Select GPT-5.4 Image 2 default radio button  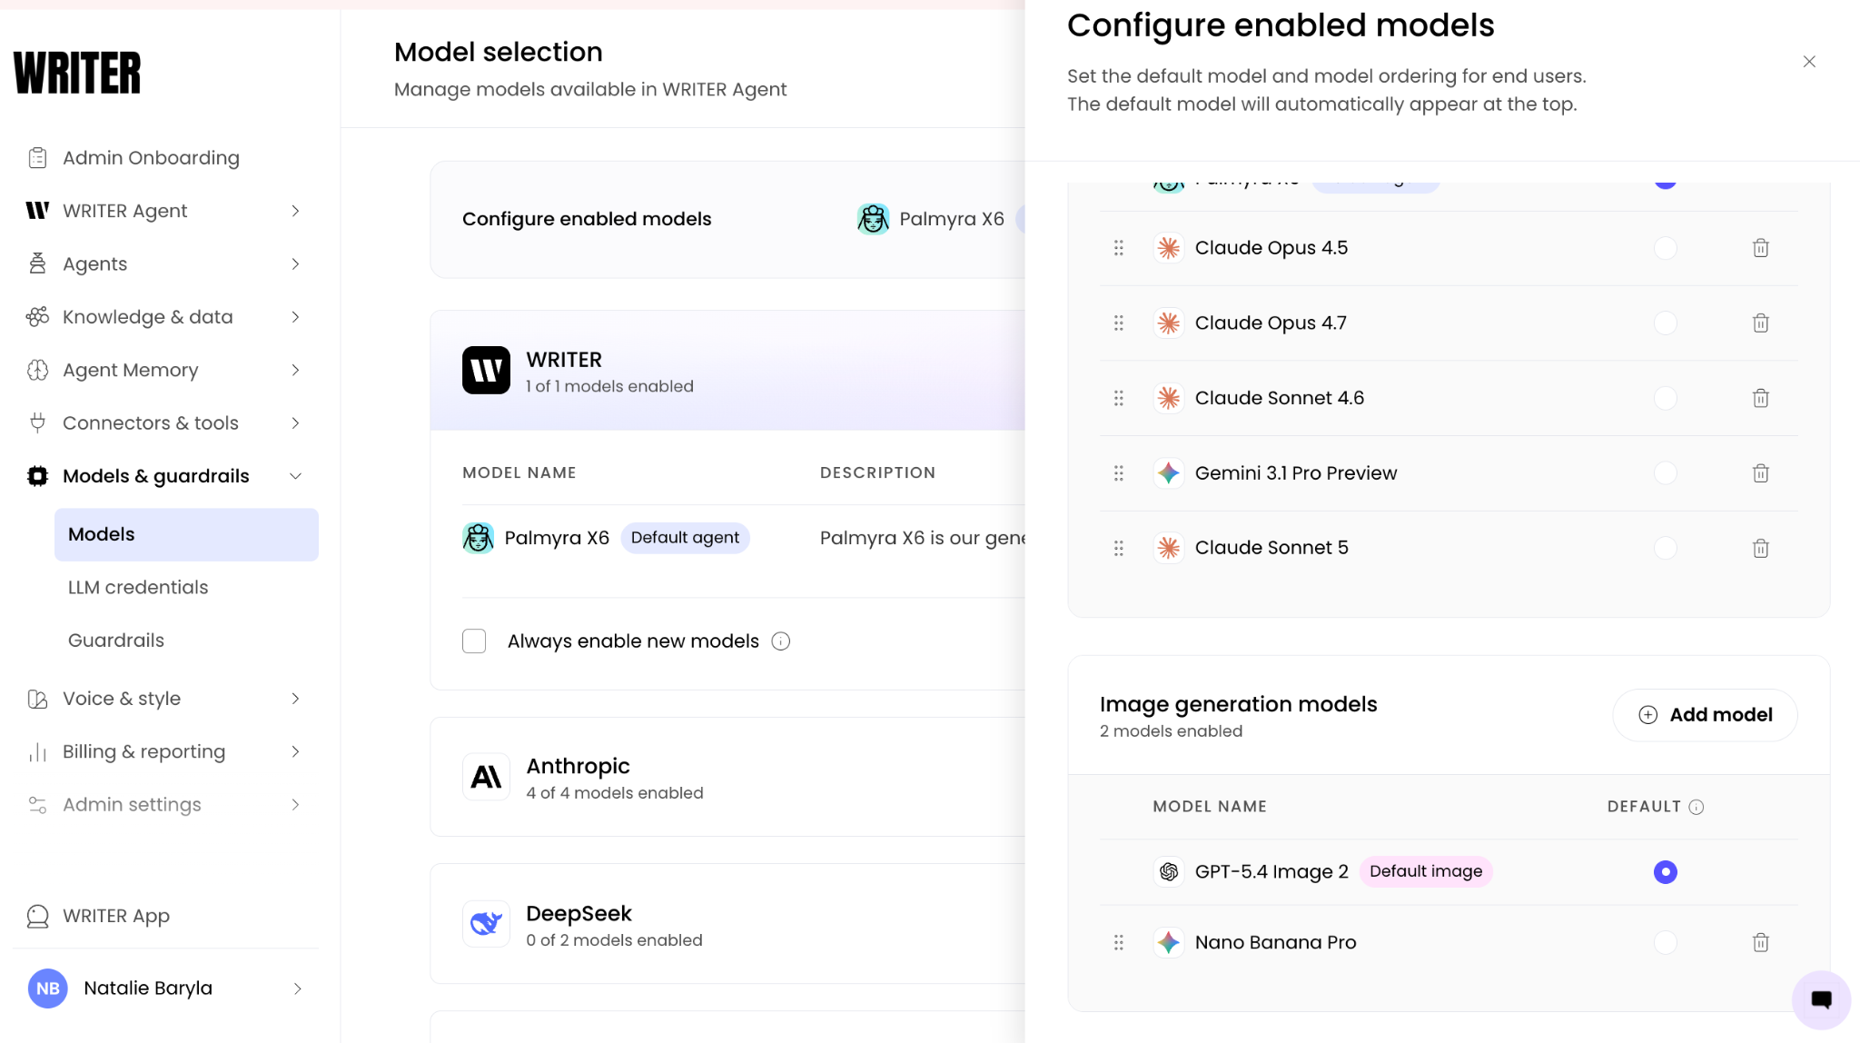[1665, 872]
